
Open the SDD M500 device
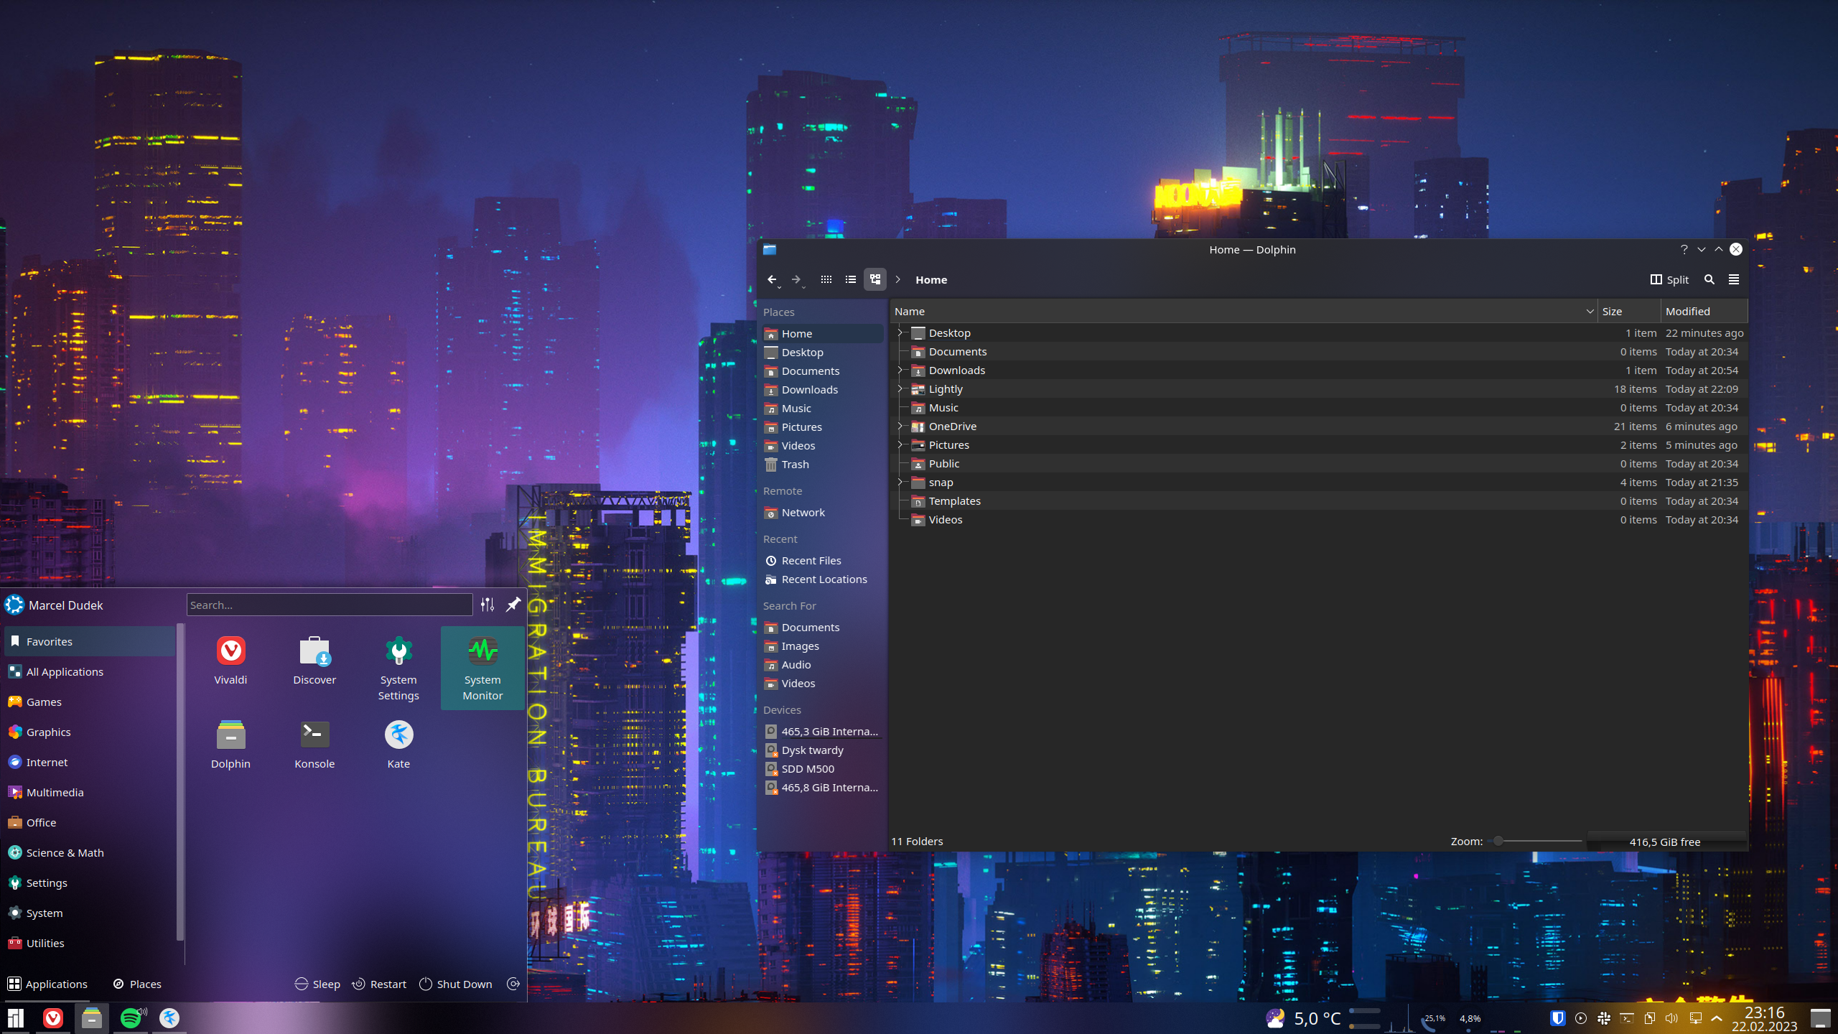823,768
